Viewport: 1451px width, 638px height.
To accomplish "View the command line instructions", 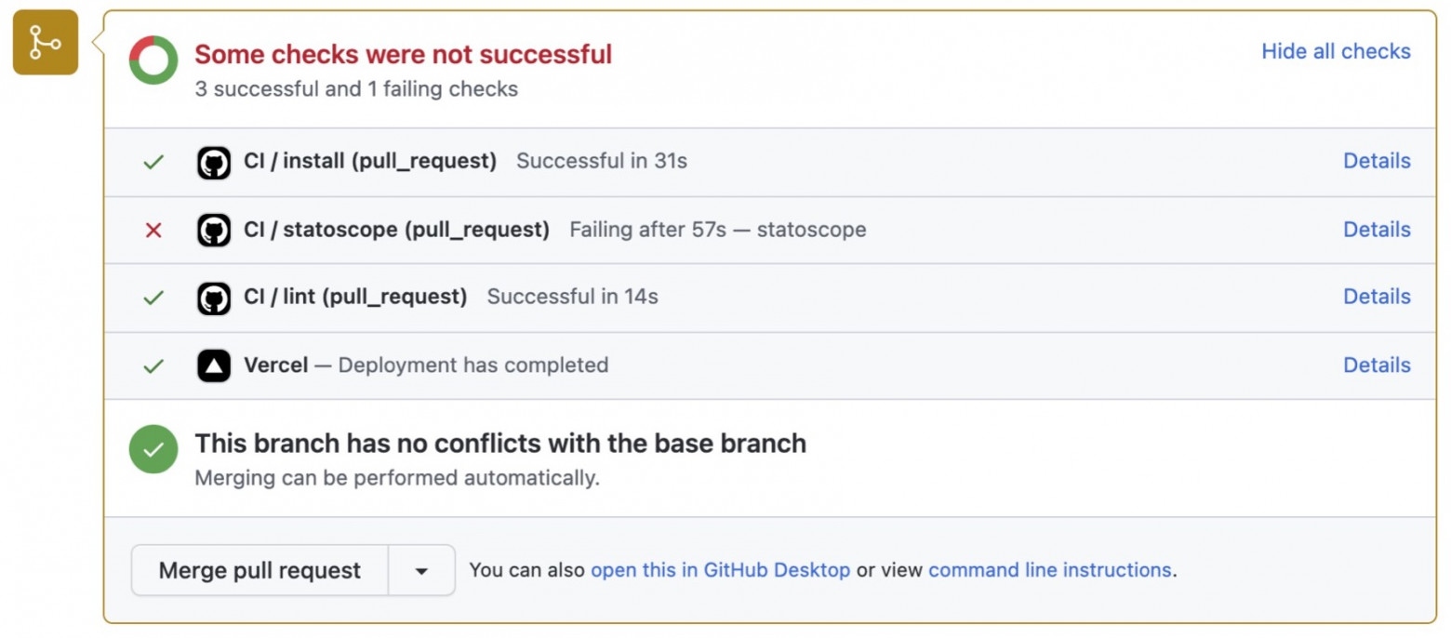I will coord(1049,571).
